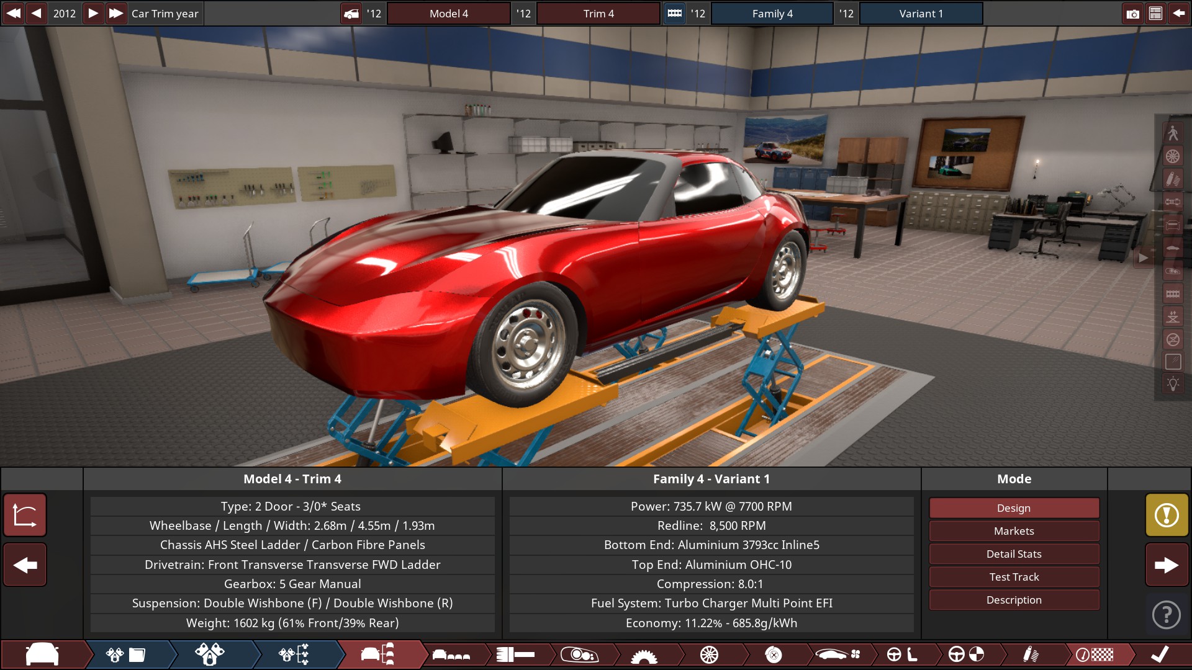Open the yellow warning alert icon
This screenshot has height=670, width=1192.
(x=1167, y=516)
